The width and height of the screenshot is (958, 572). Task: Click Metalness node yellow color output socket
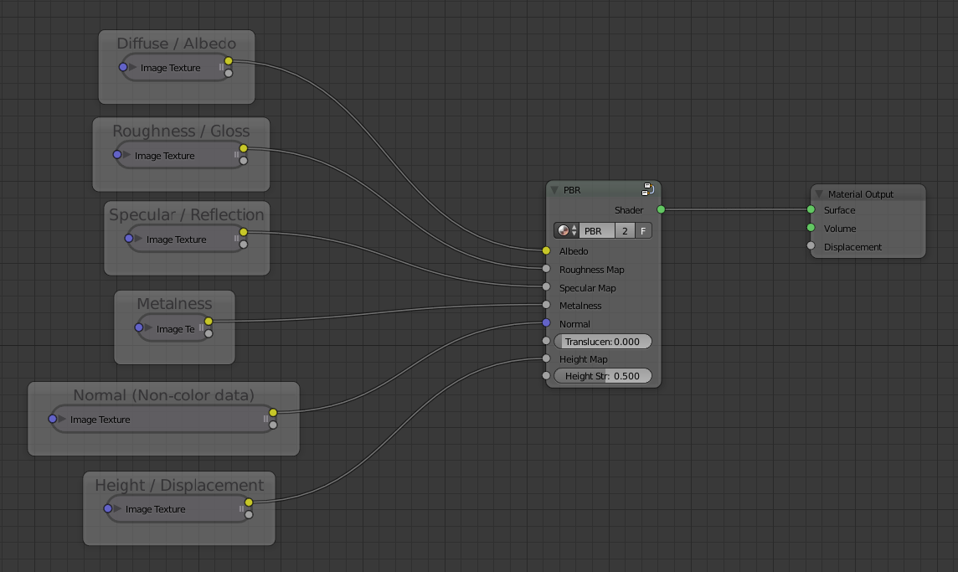point(209,322)
